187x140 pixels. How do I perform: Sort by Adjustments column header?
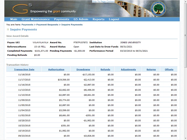(x=128, y=69)
